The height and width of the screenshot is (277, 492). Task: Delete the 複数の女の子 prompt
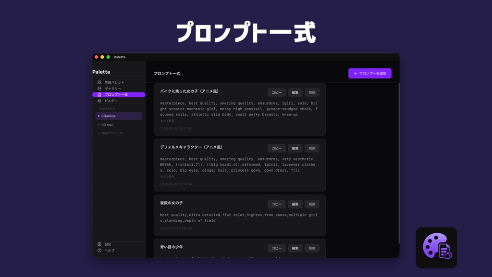pos(312,204)
